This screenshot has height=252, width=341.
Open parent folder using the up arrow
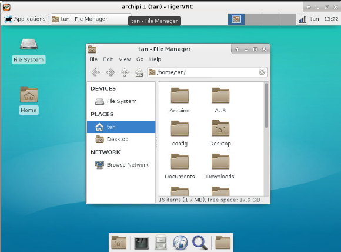[x=125, y=72]
